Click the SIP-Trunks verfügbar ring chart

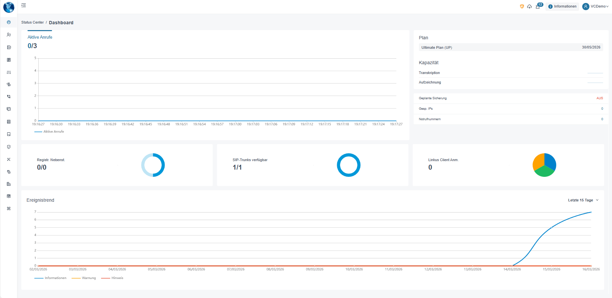349,165
